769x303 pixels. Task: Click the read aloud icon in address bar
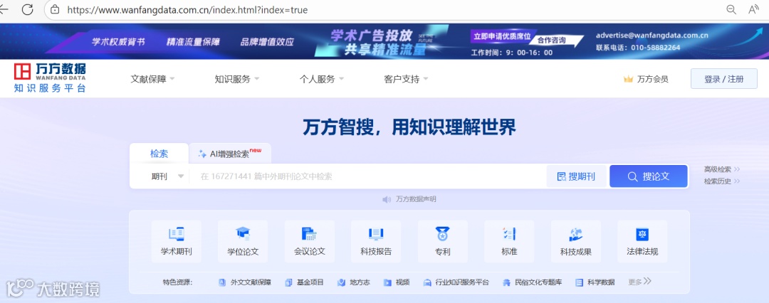753,9
